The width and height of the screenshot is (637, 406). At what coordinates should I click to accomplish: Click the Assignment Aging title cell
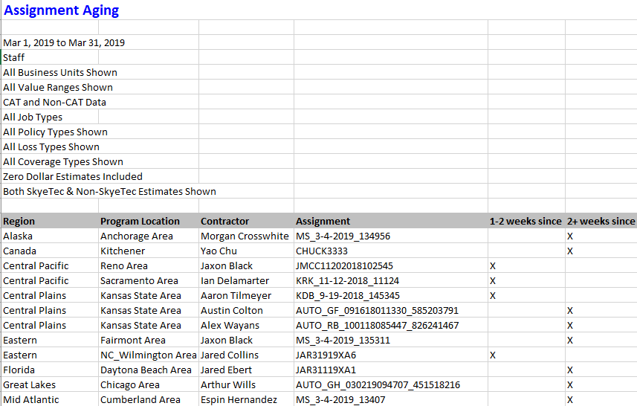tap(61, 10)
